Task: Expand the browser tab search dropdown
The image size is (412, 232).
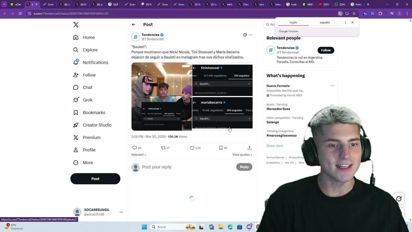Action: point(4,5)
